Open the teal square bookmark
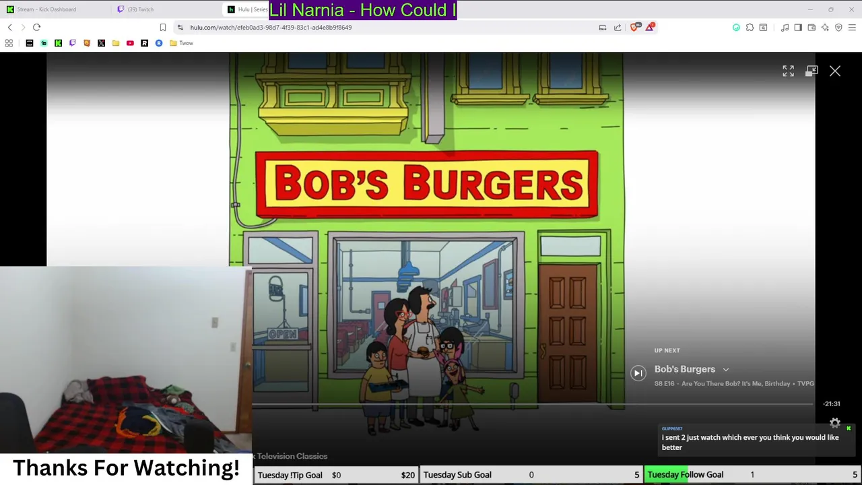The image size is (862, 485). (44, 43)
